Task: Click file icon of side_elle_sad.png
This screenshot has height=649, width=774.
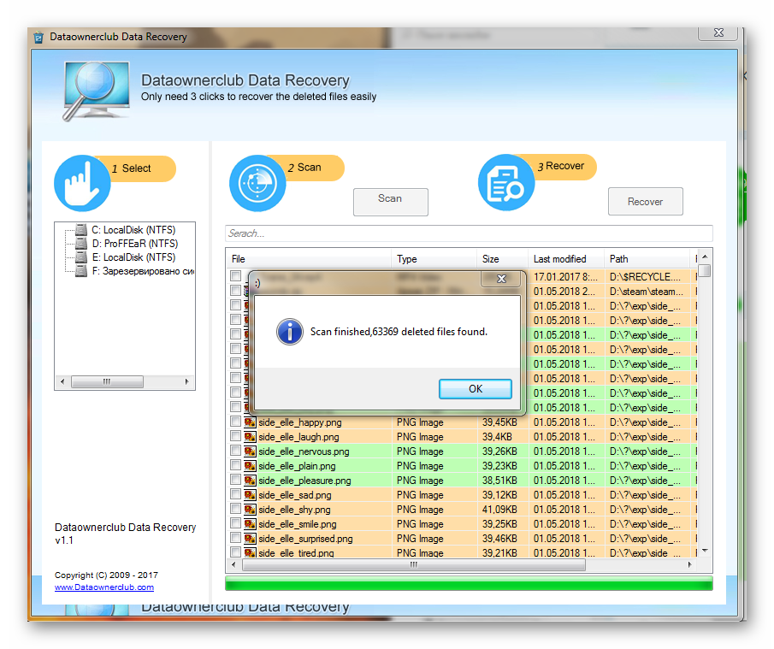Action: [250, 495]
